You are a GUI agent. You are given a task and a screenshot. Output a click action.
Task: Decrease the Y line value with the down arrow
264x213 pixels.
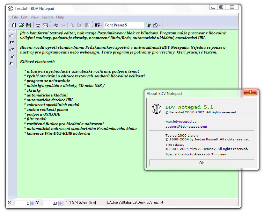click(x=61, y=205)
